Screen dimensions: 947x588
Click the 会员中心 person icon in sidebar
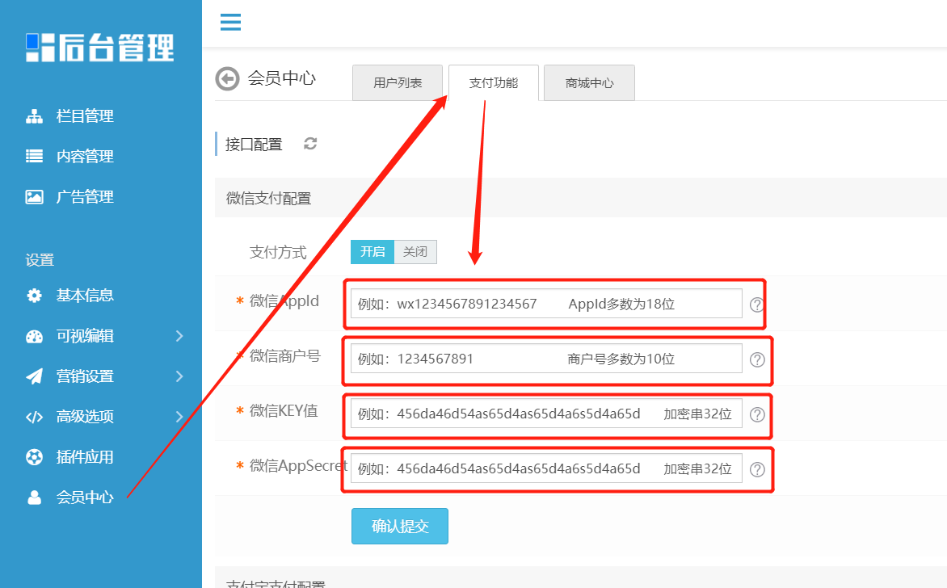tap(34, 497)
